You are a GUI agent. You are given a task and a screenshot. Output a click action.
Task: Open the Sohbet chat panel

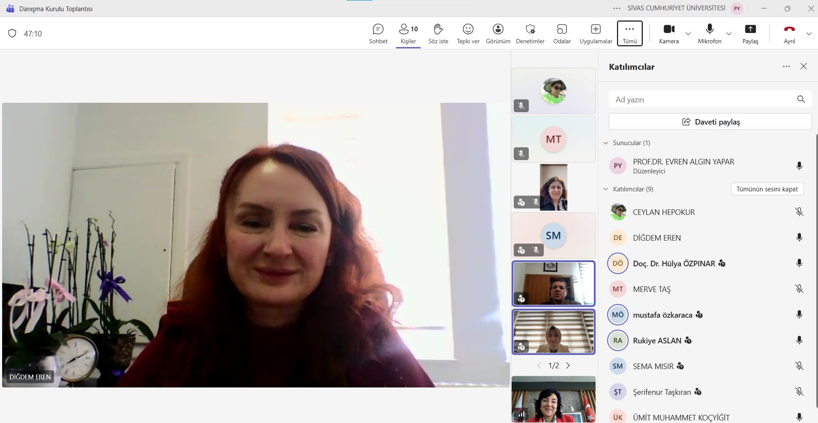[378, 33]
